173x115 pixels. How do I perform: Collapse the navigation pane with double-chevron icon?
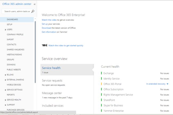(35, 4)
